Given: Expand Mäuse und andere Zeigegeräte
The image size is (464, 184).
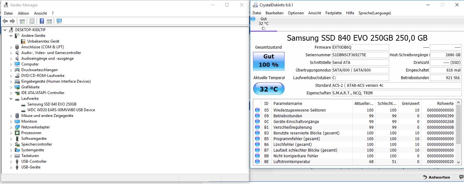Looking at the screenshot, I should (x=11, y=116).
